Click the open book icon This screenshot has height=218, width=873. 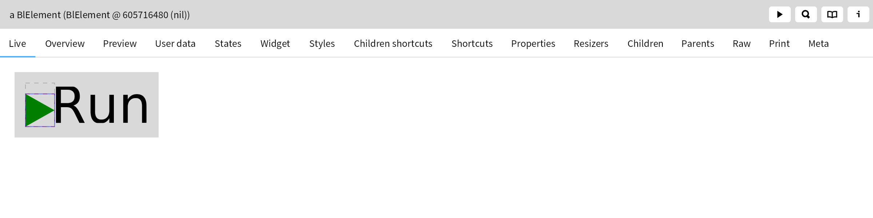832,15
